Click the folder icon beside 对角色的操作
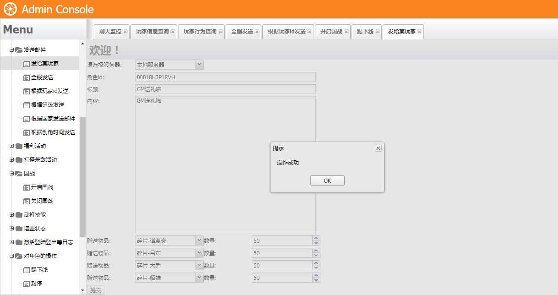This screenshot has width=558, height=295. point(19,256)
